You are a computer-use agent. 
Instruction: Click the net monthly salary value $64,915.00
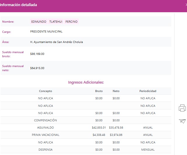click(37, 68)
